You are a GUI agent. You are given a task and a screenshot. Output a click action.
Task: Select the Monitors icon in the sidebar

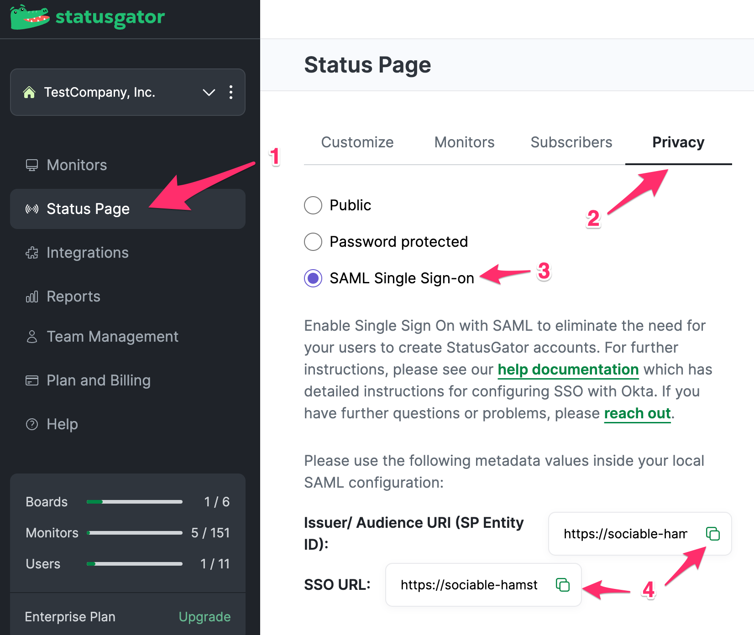click(31, 165)
